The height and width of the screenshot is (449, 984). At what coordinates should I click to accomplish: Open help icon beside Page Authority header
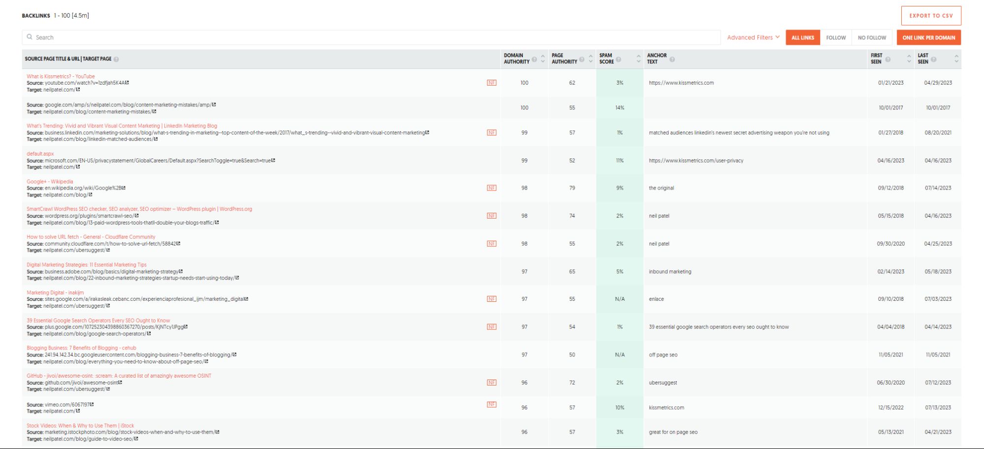click(x=582, y=60)
